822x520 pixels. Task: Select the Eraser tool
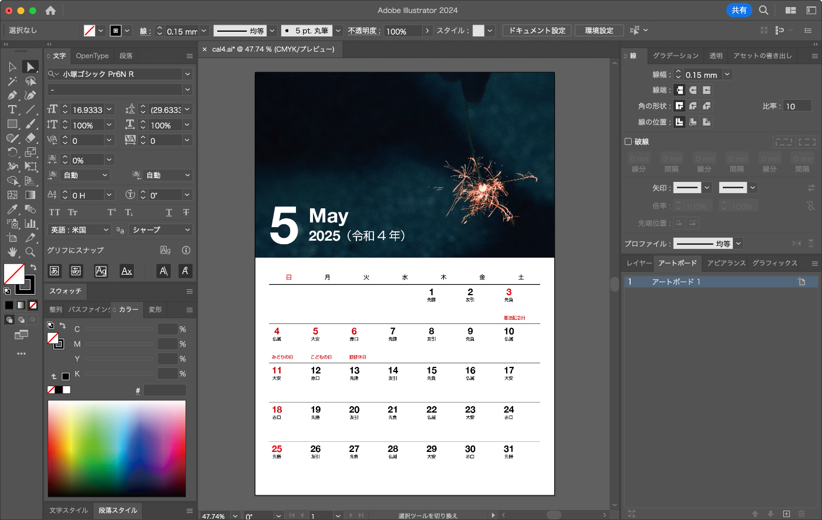click(x=31, y=138)
